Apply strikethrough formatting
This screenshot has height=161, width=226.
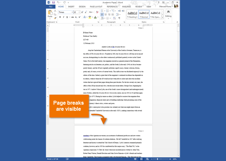(73, 17)
